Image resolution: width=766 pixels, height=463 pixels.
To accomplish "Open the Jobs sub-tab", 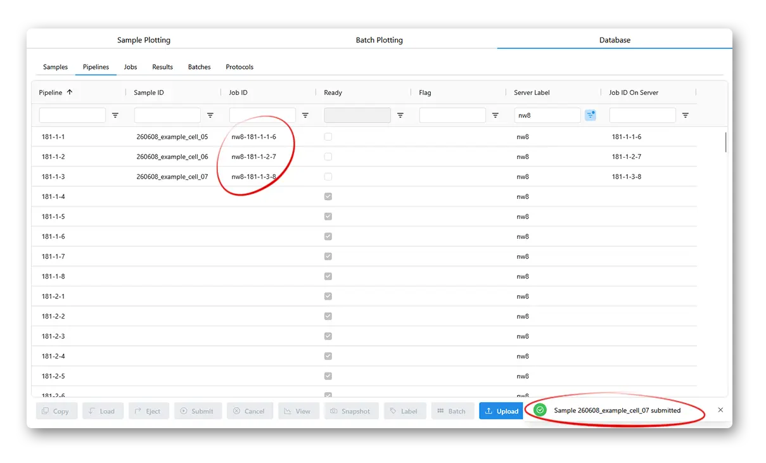I will [131, 67].
